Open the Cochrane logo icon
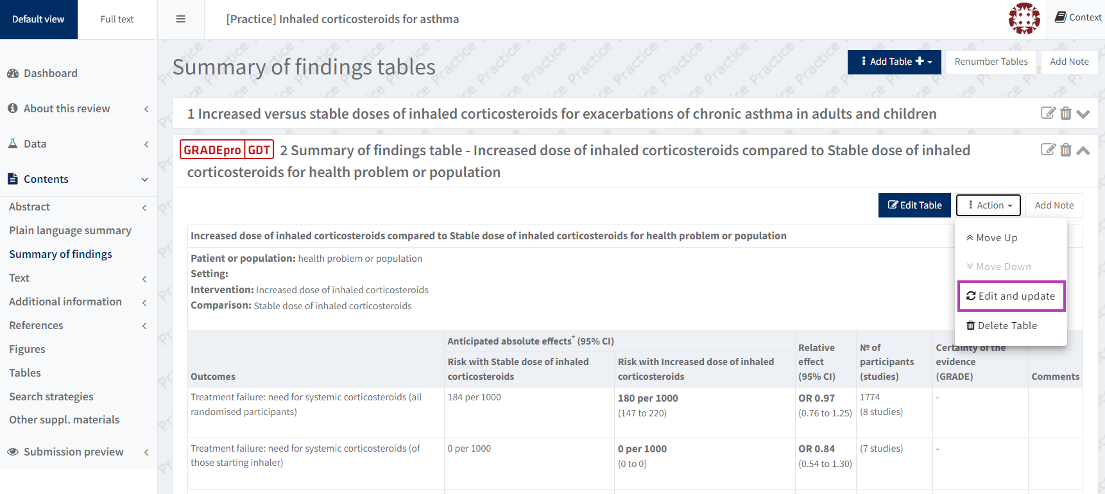 [1024, 19]
